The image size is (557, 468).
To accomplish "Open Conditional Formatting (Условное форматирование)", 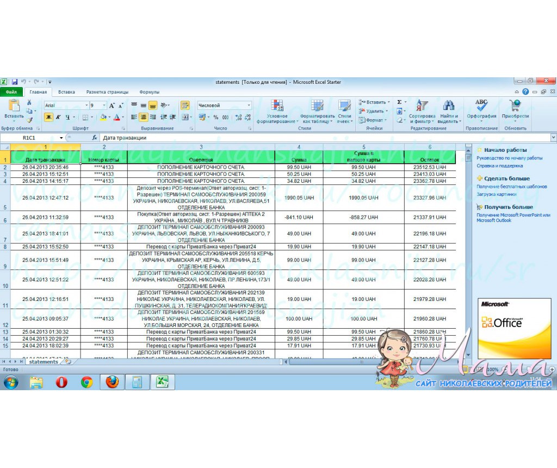I will tap(277, 112).
